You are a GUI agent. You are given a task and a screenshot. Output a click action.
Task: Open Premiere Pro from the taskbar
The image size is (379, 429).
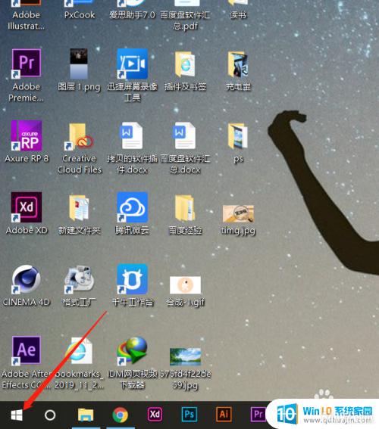coord(258,415)
